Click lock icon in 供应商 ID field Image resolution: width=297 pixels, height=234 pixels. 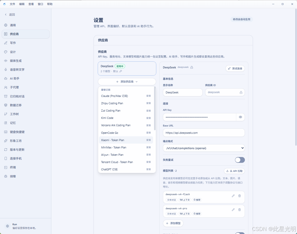click(241, 92)
